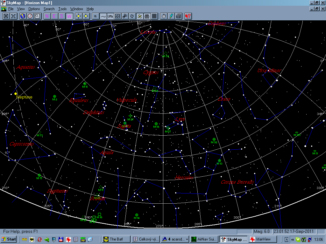The image size is (326, 244).
Task: Click the M 51 galaxy symbol
Action: coord(315,151)
